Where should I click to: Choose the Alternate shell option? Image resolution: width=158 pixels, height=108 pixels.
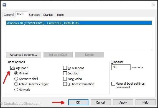[x=16, y=79]
